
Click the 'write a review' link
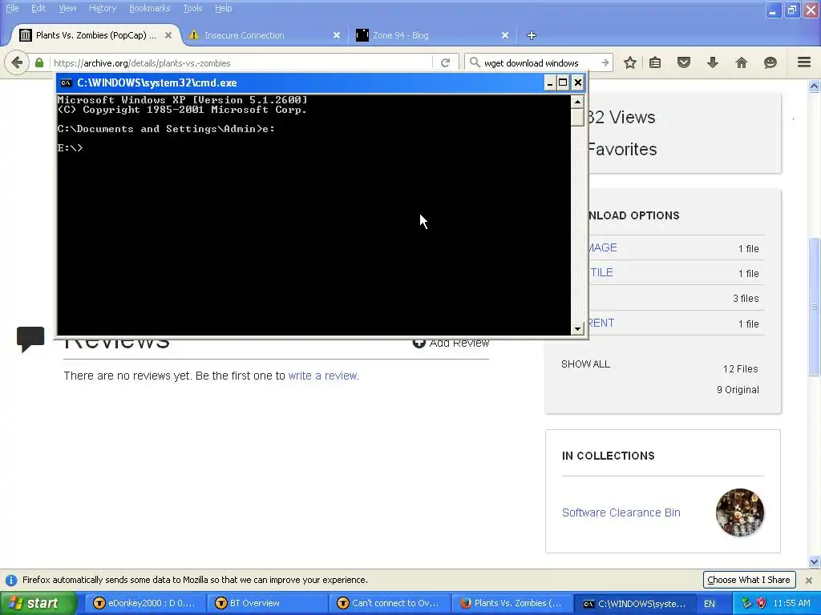(x=322, y=376)
